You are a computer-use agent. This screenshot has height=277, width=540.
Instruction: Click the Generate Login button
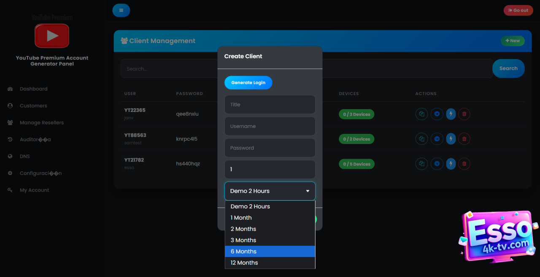click(248, 83)
